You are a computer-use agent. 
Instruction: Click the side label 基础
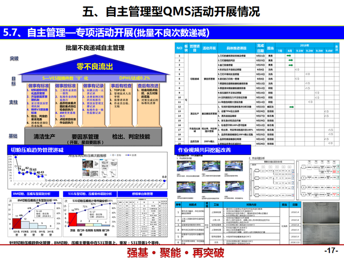pyautogui.click(x=13, y=136)
